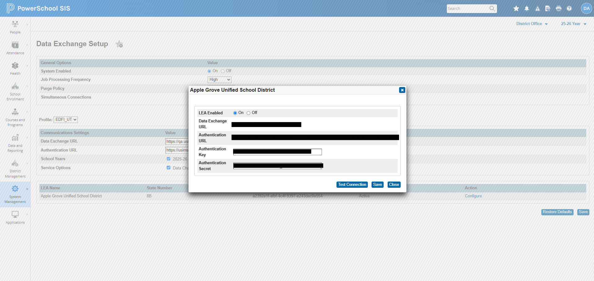
Task: Click the dialog Data Exchange URL field
Action: pyautogui.click(x=266, y=125)
